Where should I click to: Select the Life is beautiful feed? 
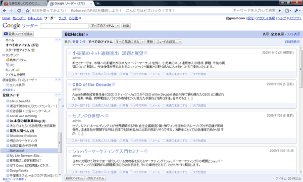(x=18, y=101)
